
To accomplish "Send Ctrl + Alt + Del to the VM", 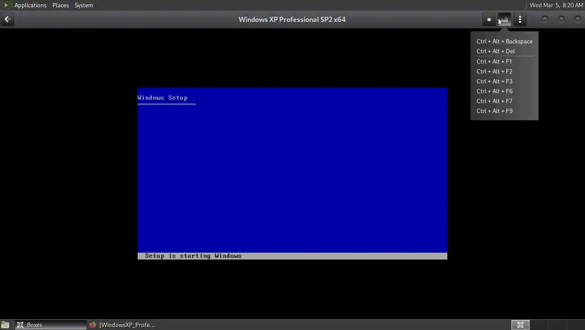I will click(505, 51).
